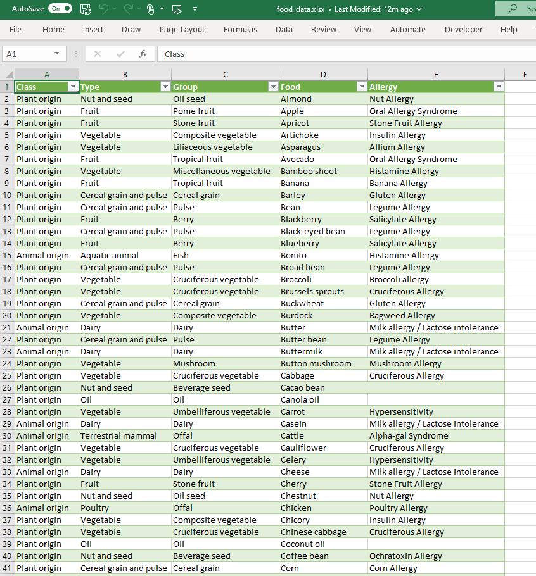Click in the formula bar showing Class
Viewport: 536px width, 576px height.
[342, 54]
